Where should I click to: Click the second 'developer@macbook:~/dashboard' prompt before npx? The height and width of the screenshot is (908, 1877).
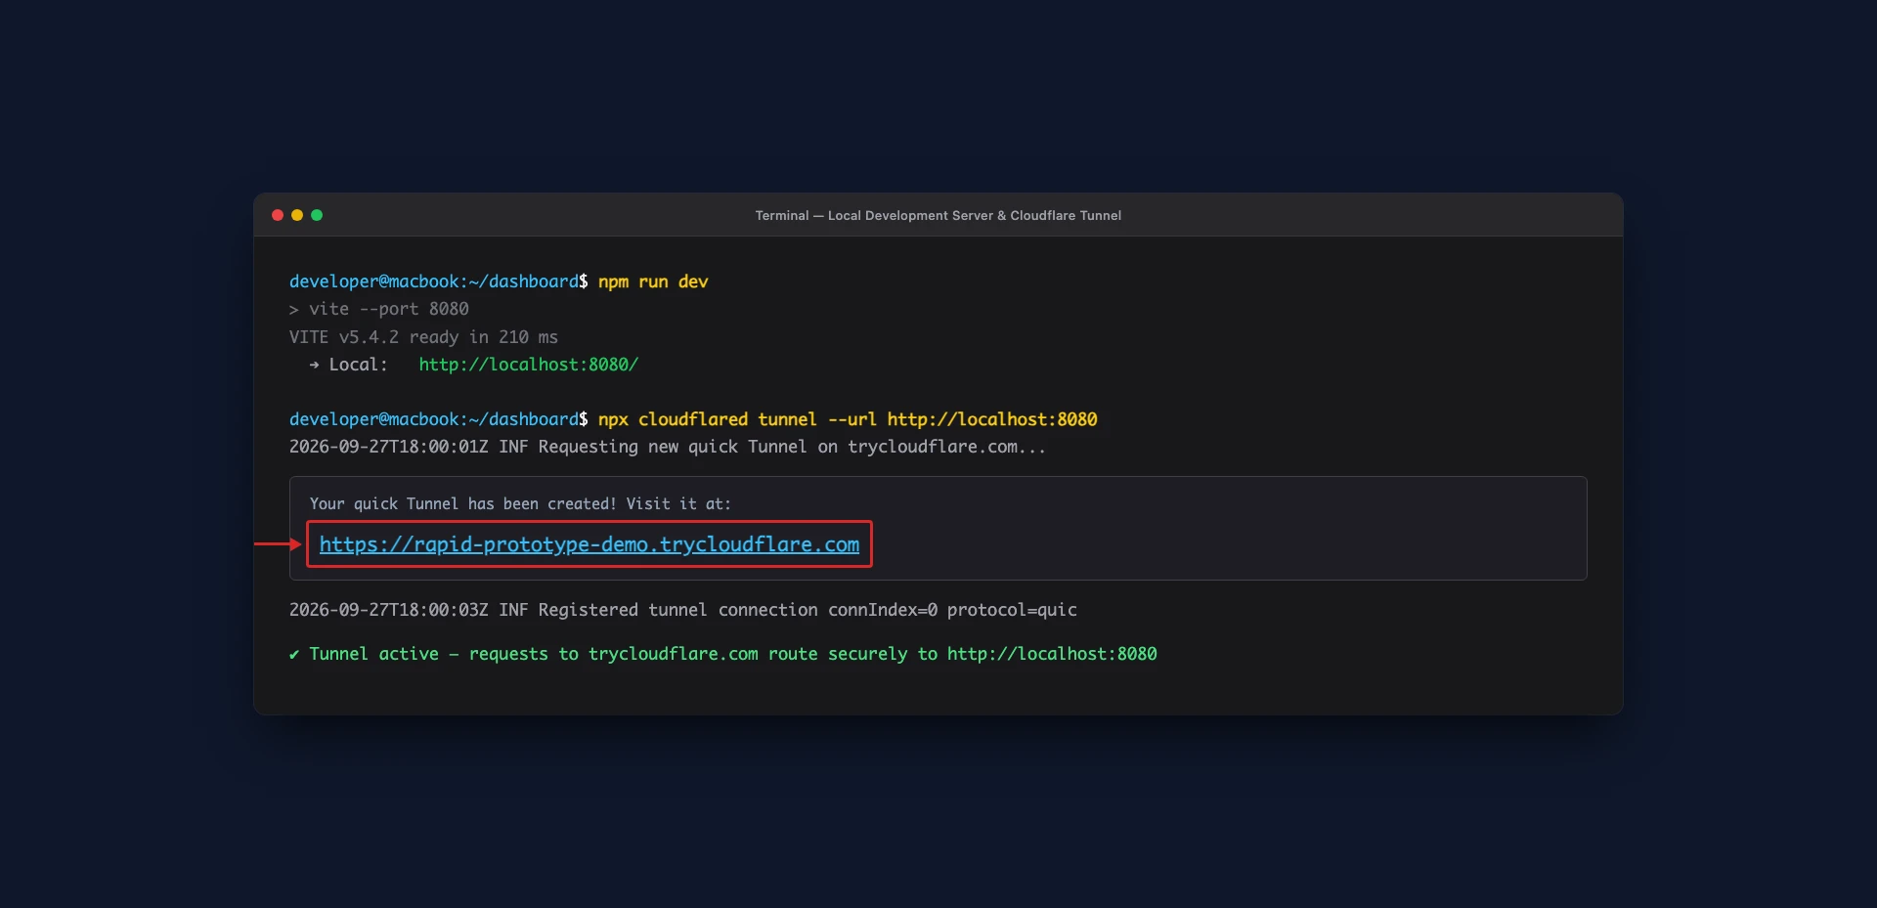point(439,419)
